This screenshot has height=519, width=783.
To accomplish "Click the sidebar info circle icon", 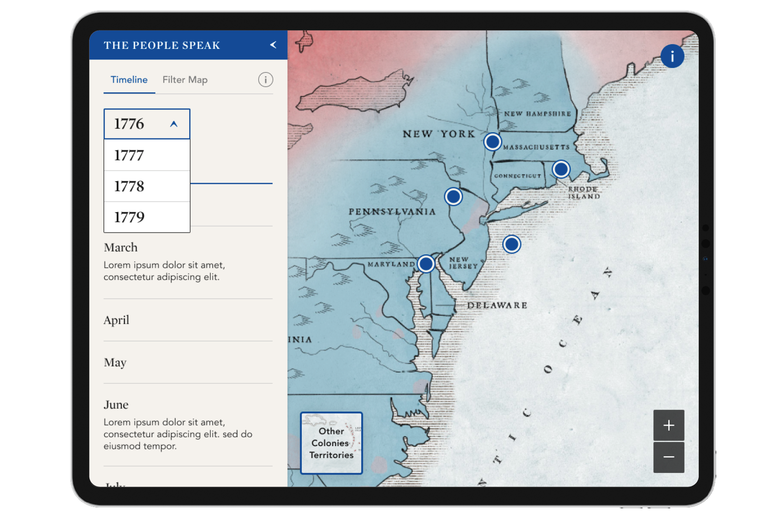I will pos(266,80).
